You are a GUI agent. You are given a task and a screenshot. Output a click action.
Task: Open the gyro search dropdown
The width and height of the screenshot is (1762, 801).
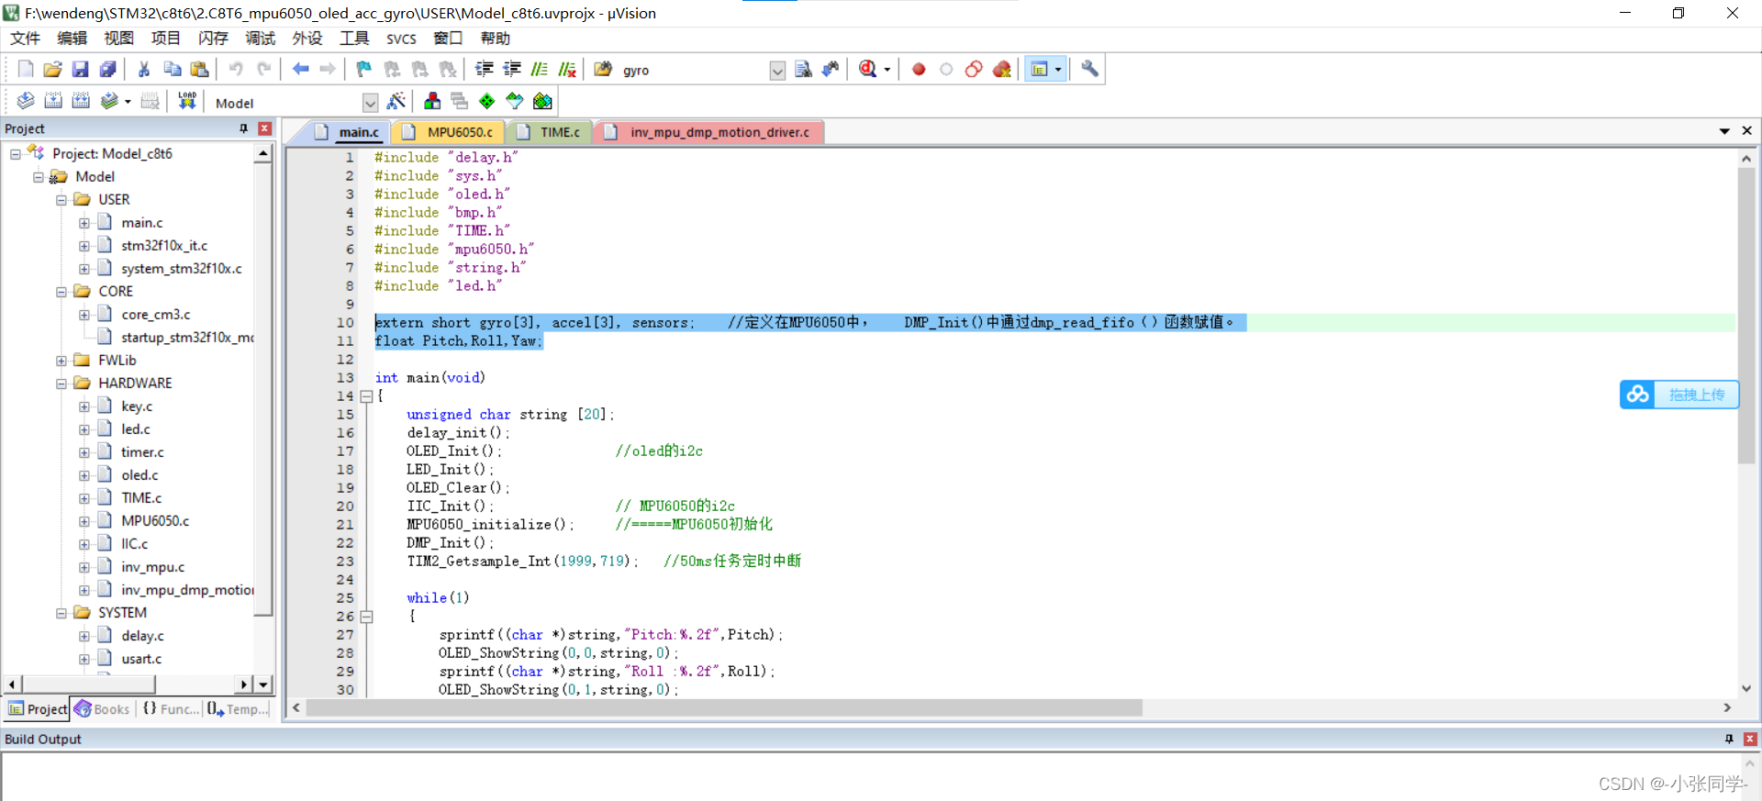777,71
